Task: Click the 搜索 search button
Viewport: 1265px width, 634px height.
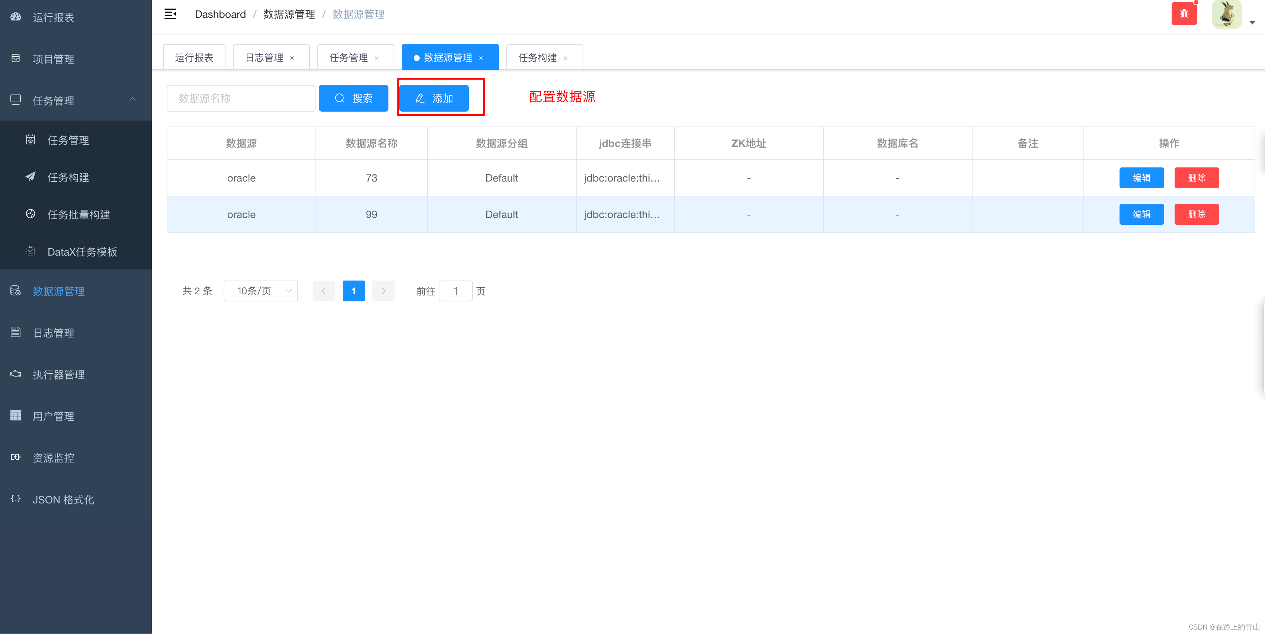Action: point(353,98)
